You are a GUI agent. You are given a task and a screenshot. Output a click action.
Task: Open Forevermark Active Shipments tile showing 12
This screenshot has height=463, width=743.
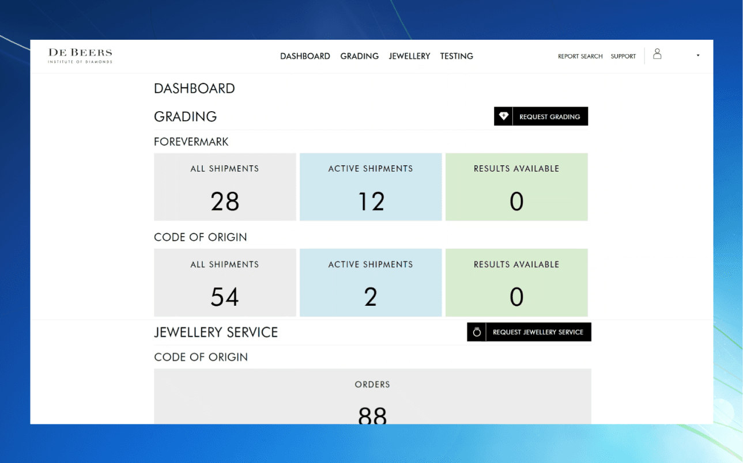click(x=371, y=187)
